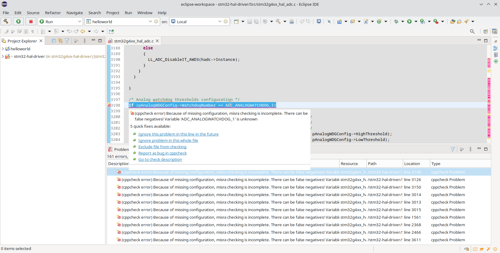Expand the stm32-hal-driver project tree
The height and width of the screenshot is (253, 500).
[x=3, y=56]
